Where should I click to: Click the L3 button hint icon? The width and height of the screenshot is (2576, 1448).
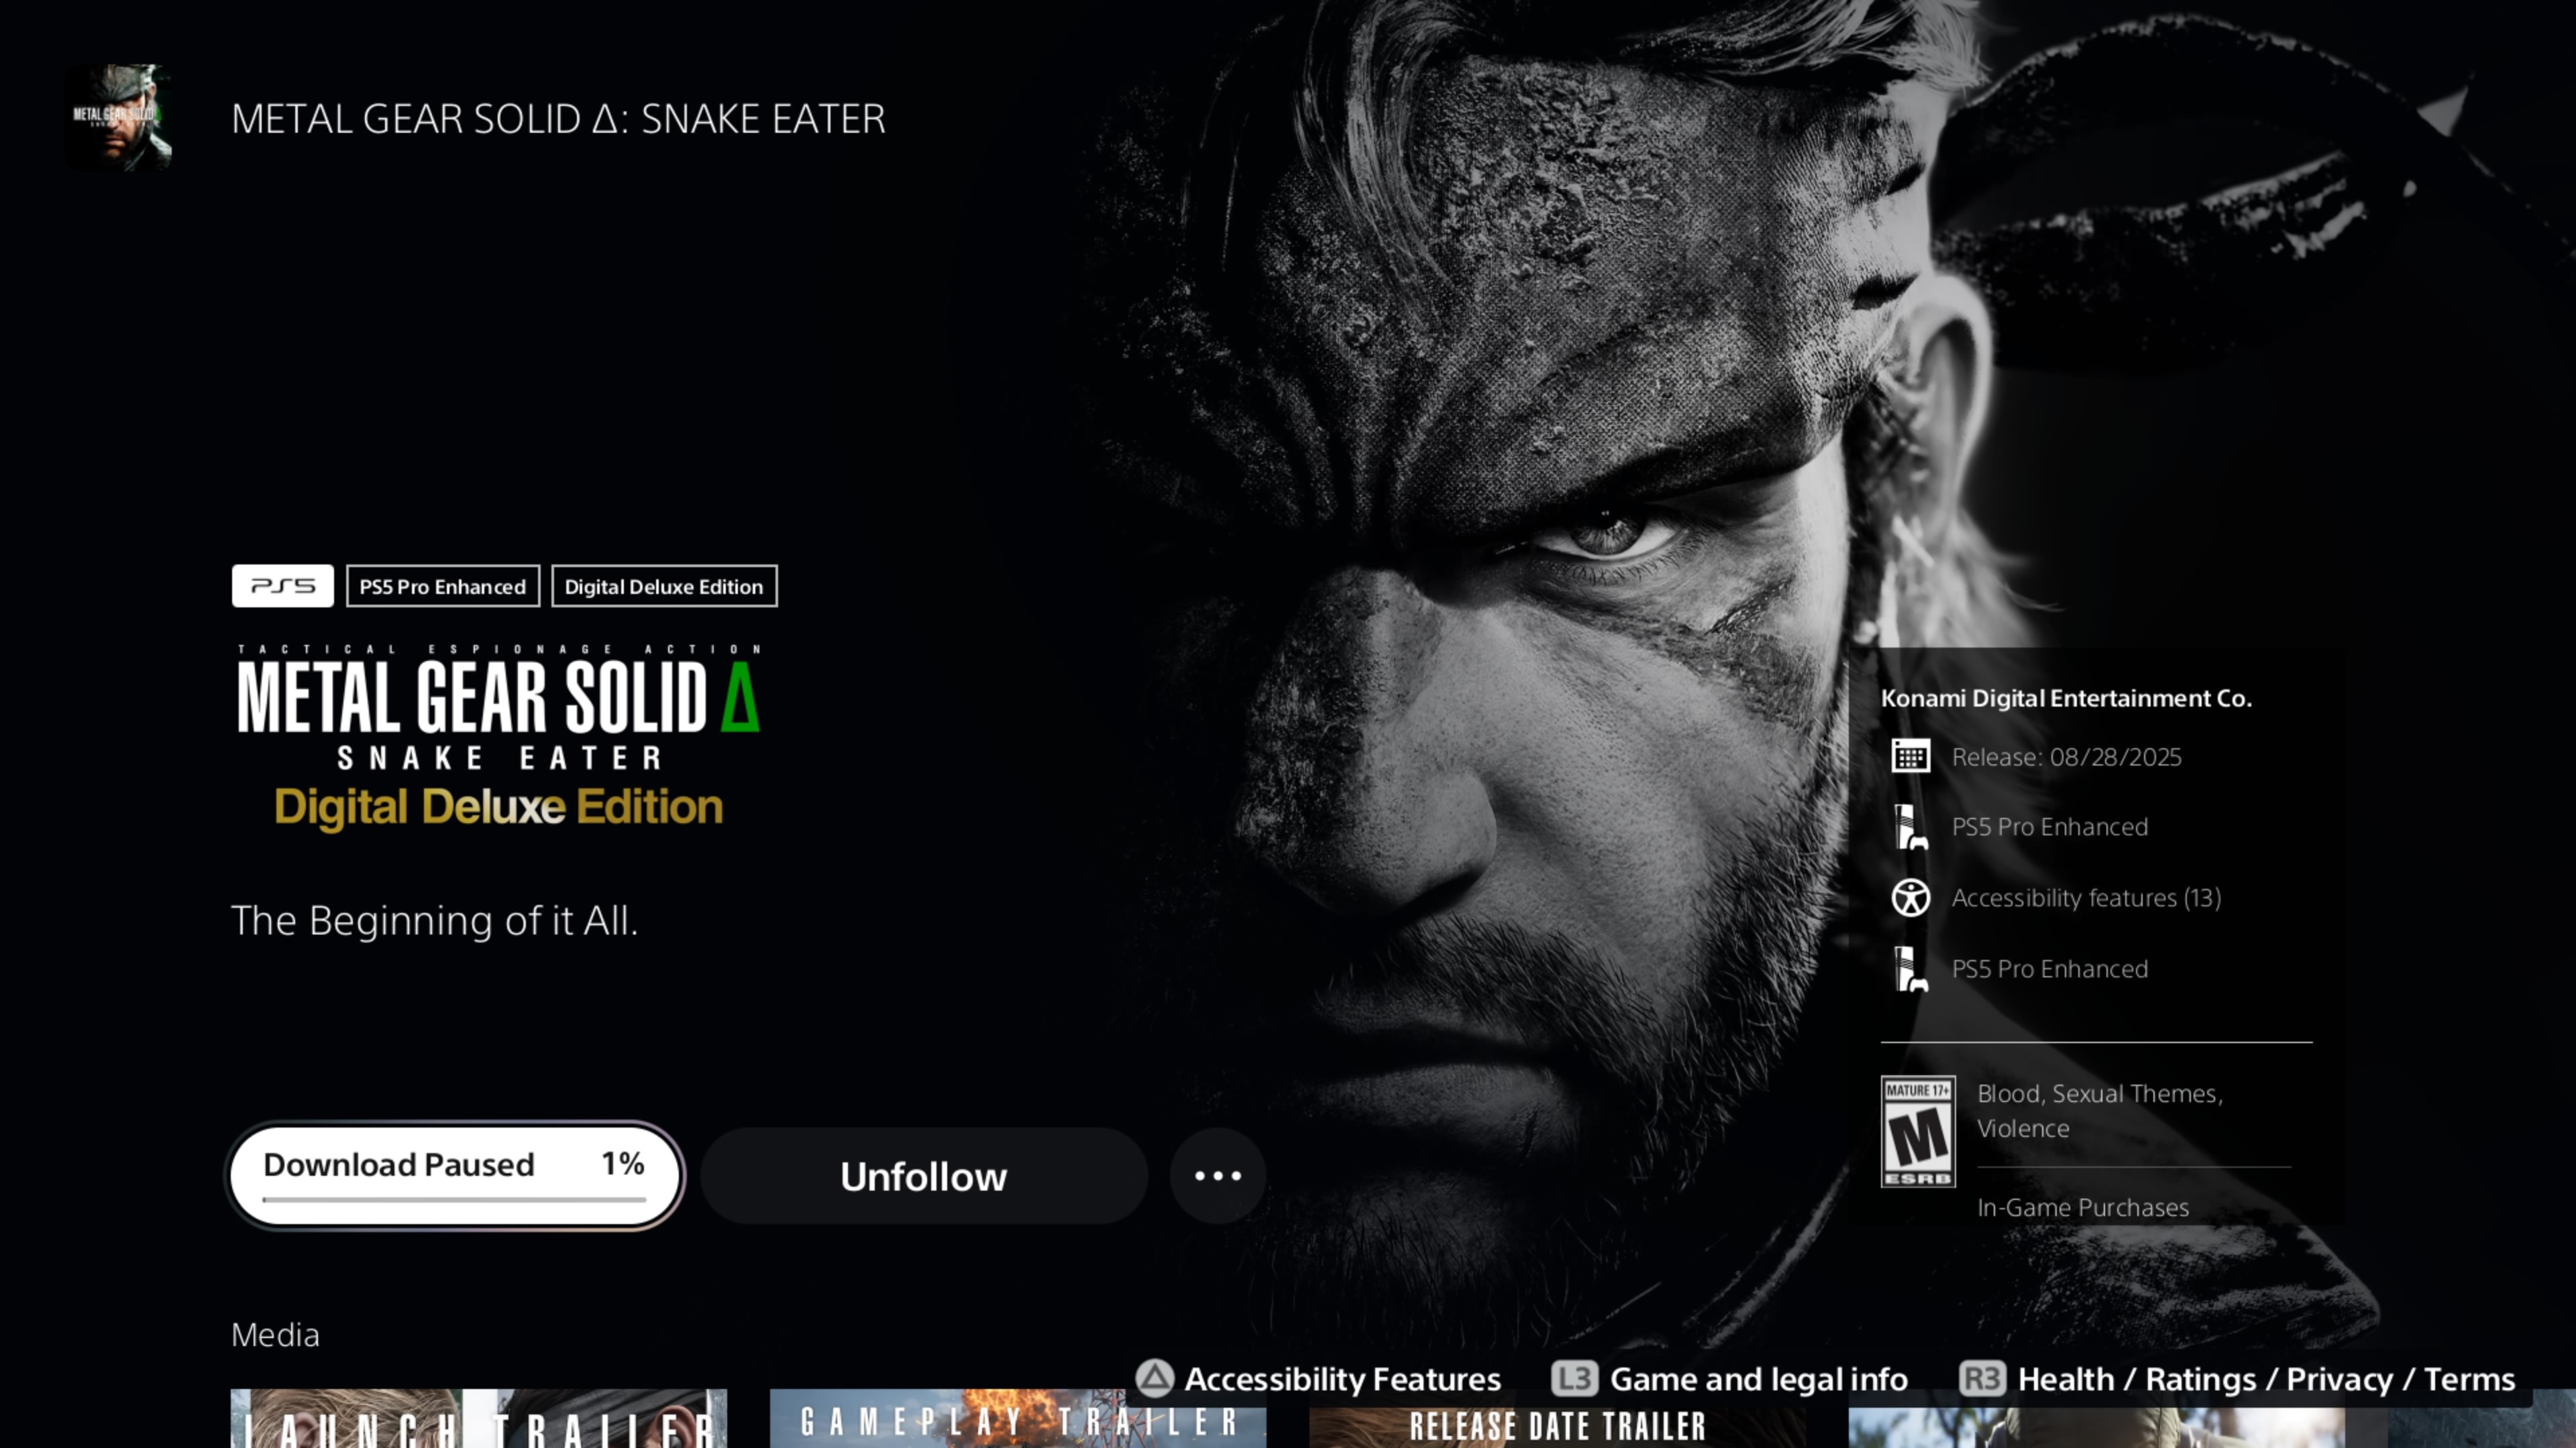[x=1574, y=1379]
